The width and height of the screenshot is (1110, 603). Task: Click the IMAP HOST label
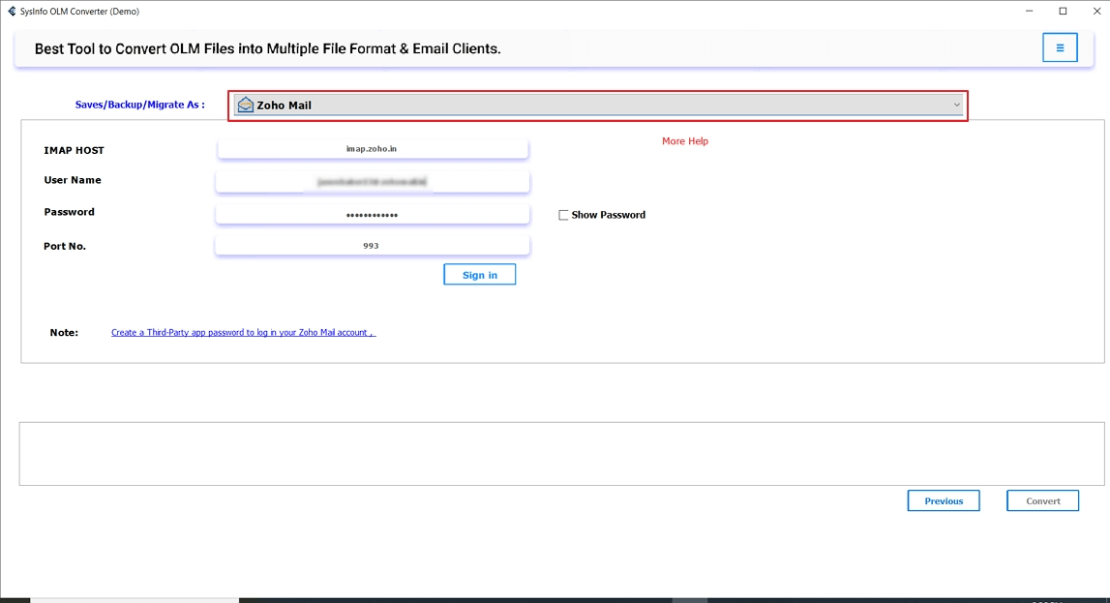tap(74, 150)
